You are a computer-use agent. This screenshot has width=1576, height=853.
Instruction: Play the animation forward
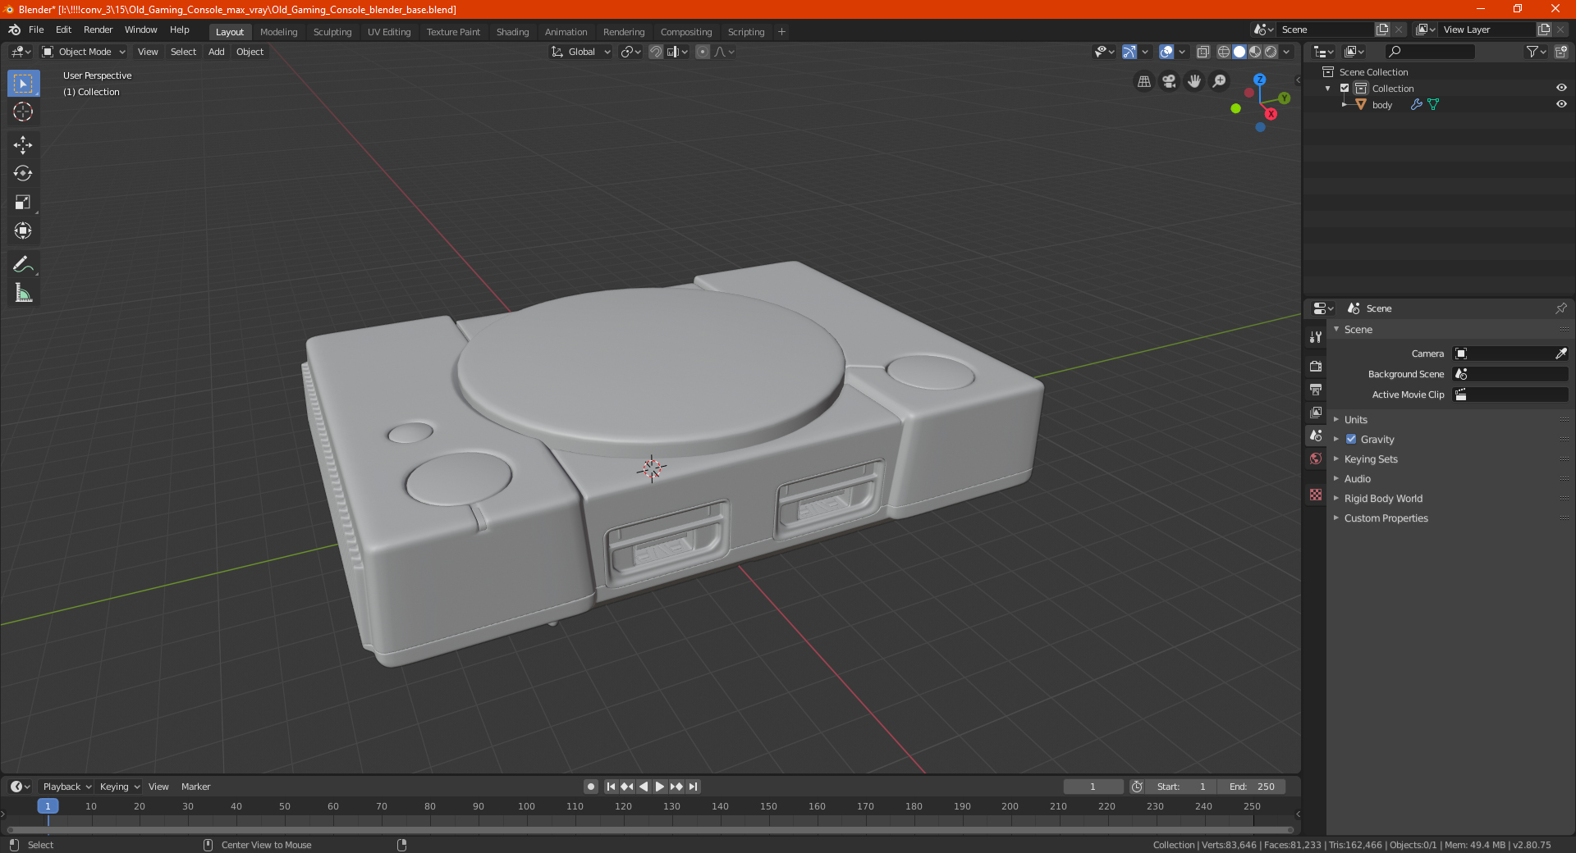660,787
